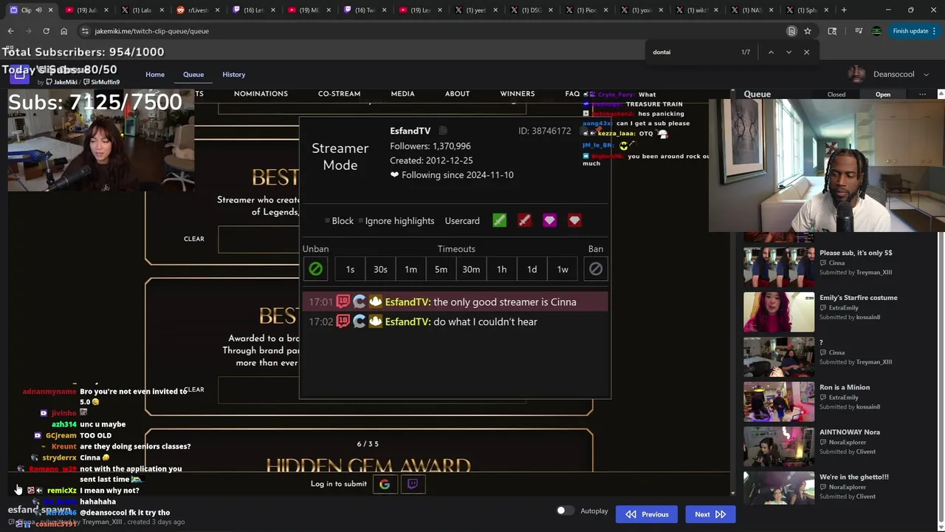
Task: Select 'We're in the ghetto!!!' clip title
Action: 853,477
